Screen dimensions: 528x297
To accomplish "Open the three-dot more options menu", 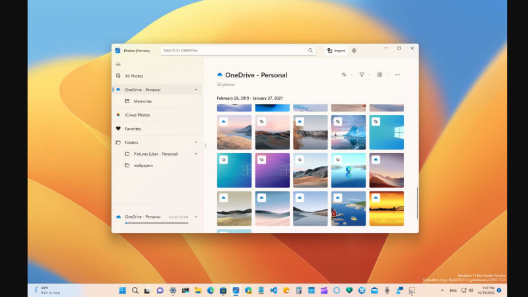I will pyautogui.click(x=397, y=75).
